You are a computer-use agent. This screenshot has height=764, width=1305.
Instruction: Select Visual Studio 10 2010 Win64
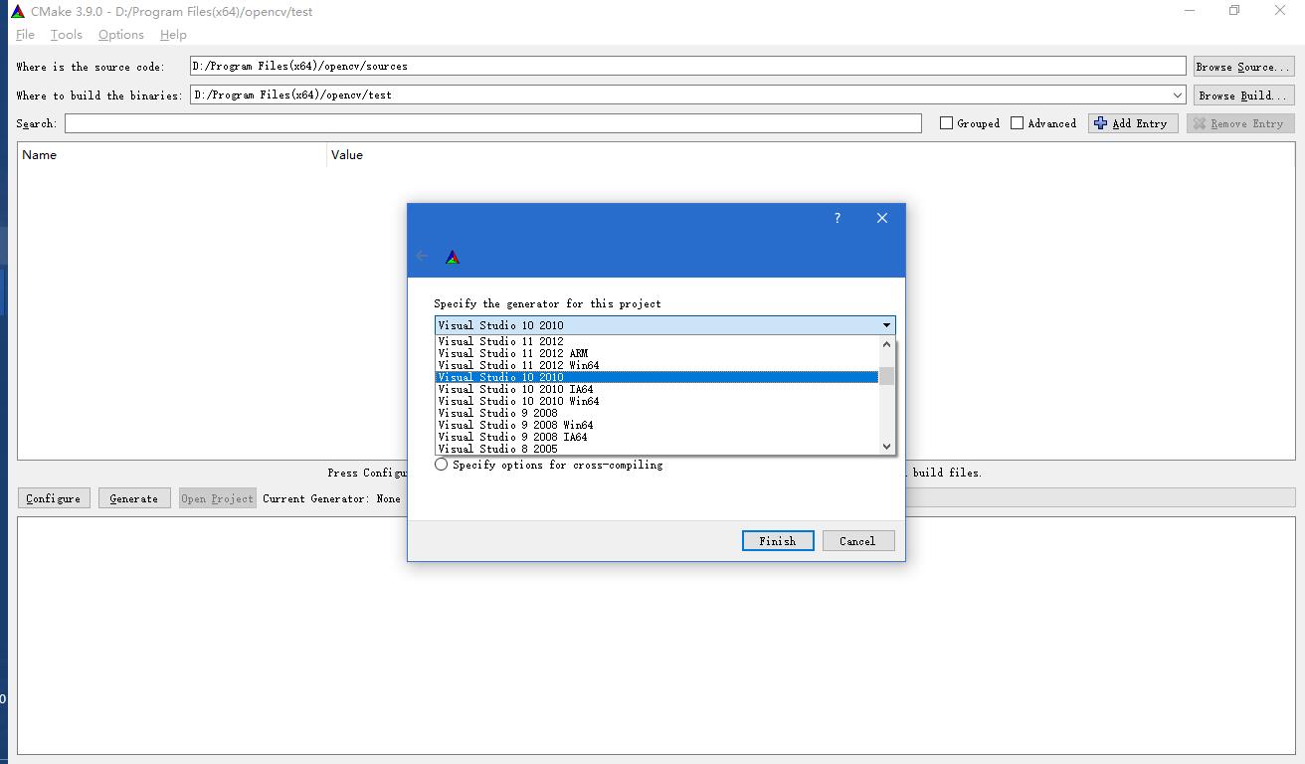click(657, 401)
